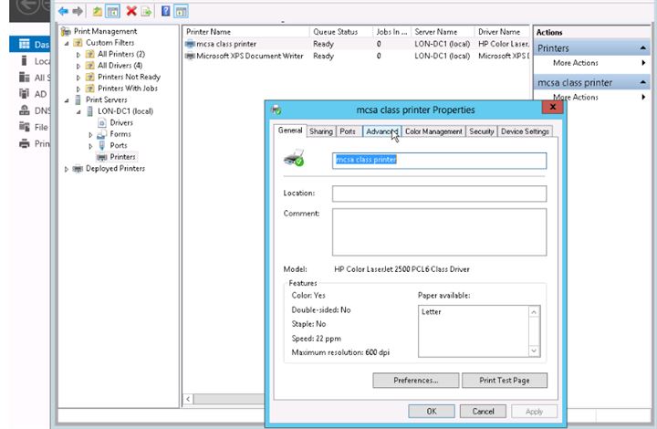
Task: Click the Export list toolbar icon
Action: pyautogui.click(x=146, y=11)
